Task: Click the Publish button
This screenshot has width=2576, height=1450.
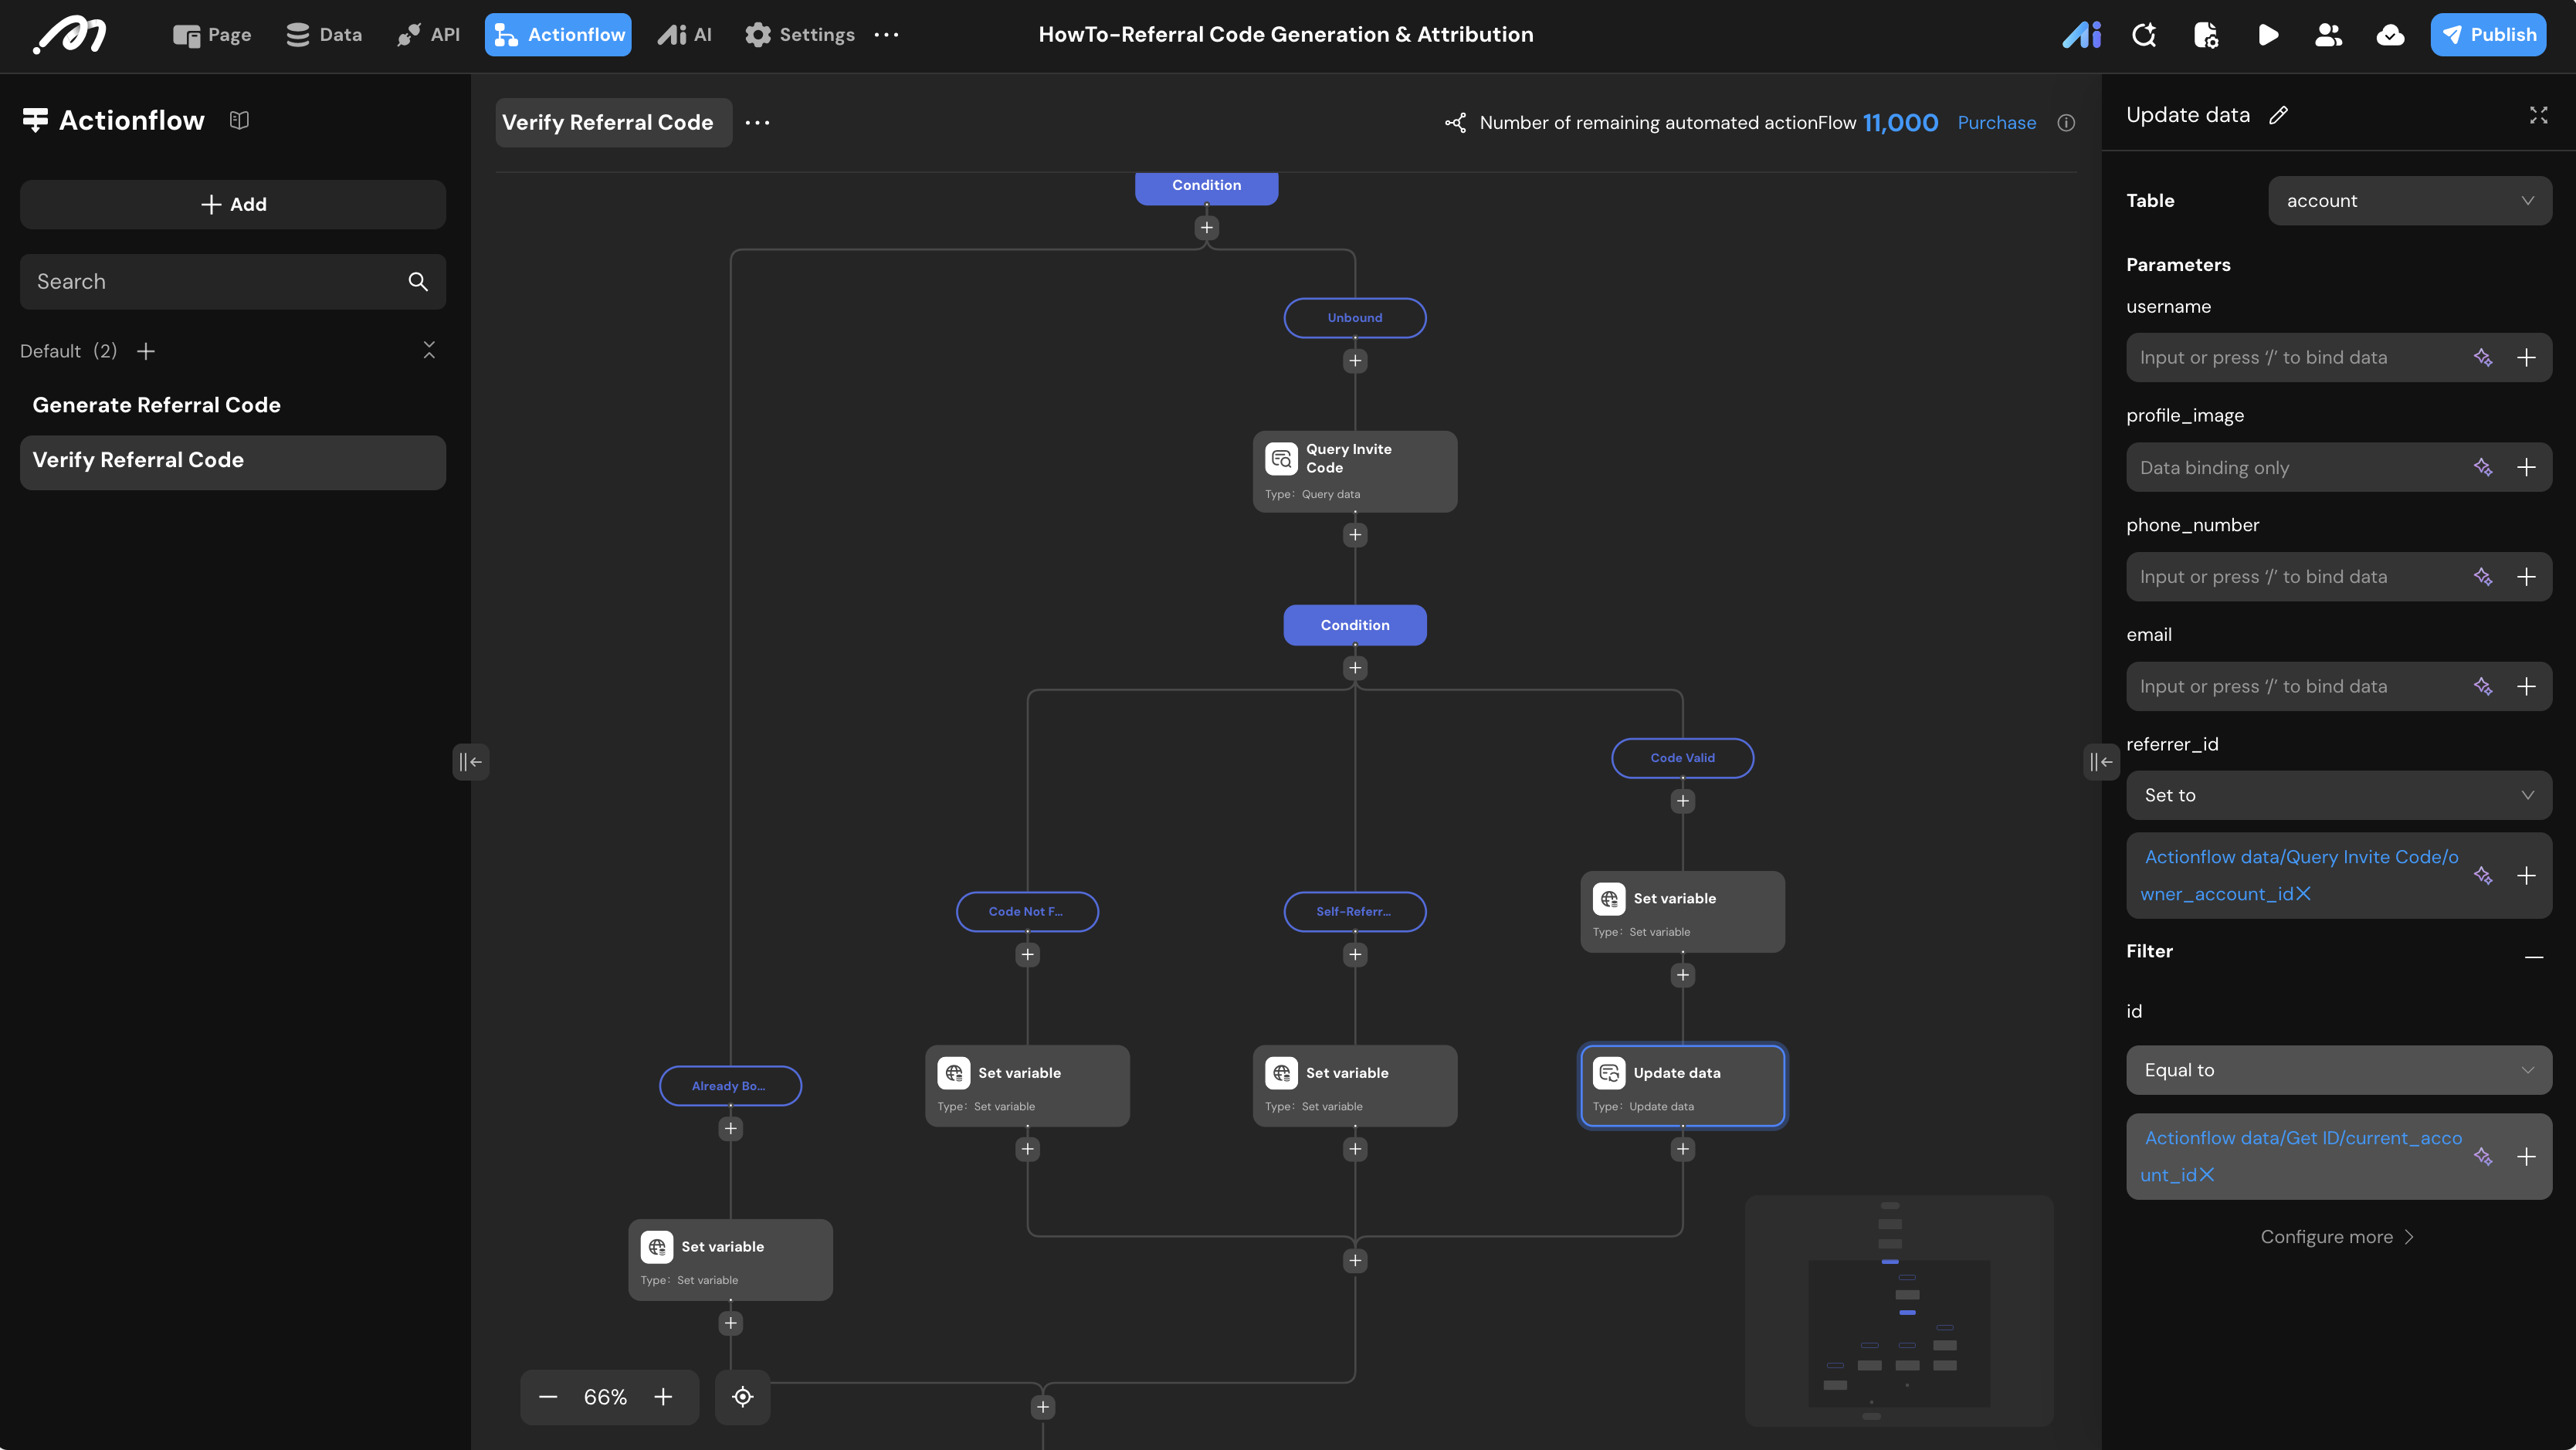Action: tap(2488, 35)
